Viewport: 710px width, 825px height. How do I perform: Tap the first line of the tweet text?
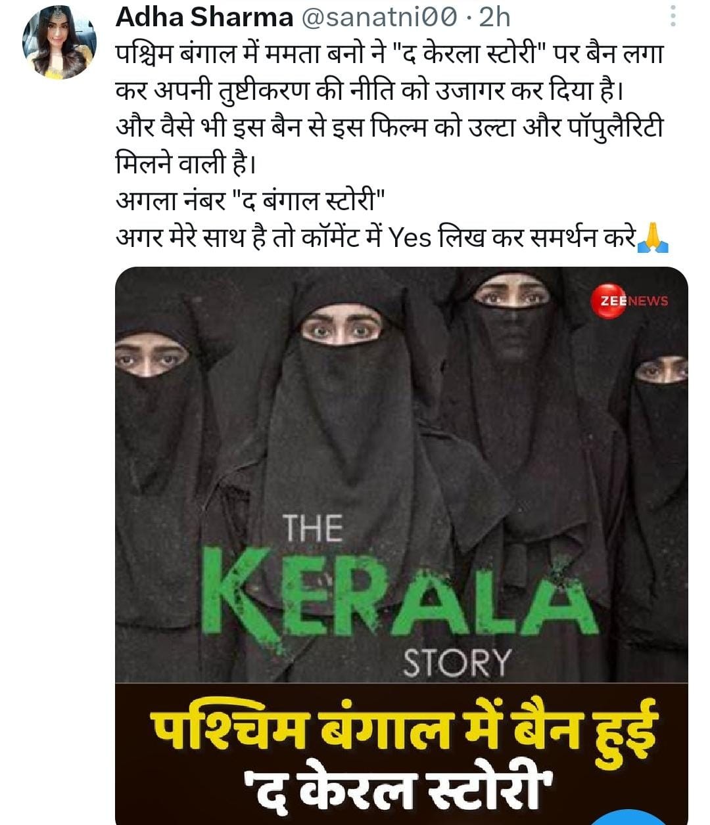[389, 54]
